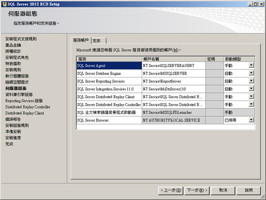Viewport: 266px width, 200px height.
Task: Click 特徵選取 step in sidebar
Action: click(x=13, y=64)
